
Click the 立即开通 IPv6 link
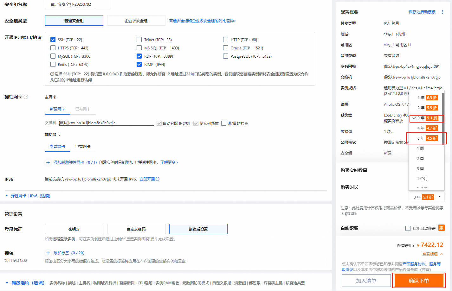click(147, 179)
